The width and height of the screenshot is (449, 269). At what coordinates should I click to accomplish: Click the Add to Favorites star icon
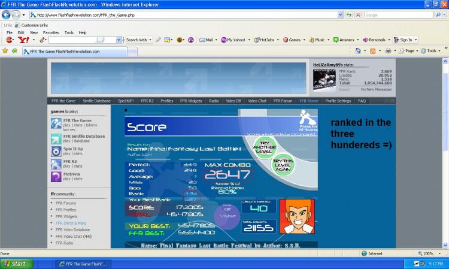[x=14, y=51]
